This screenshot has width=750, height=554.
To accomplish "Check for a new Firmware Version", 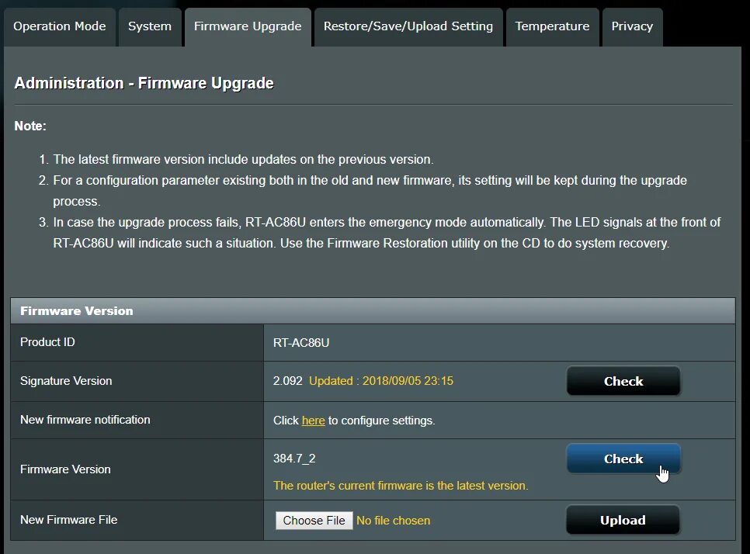I will (x=623, y=459).
